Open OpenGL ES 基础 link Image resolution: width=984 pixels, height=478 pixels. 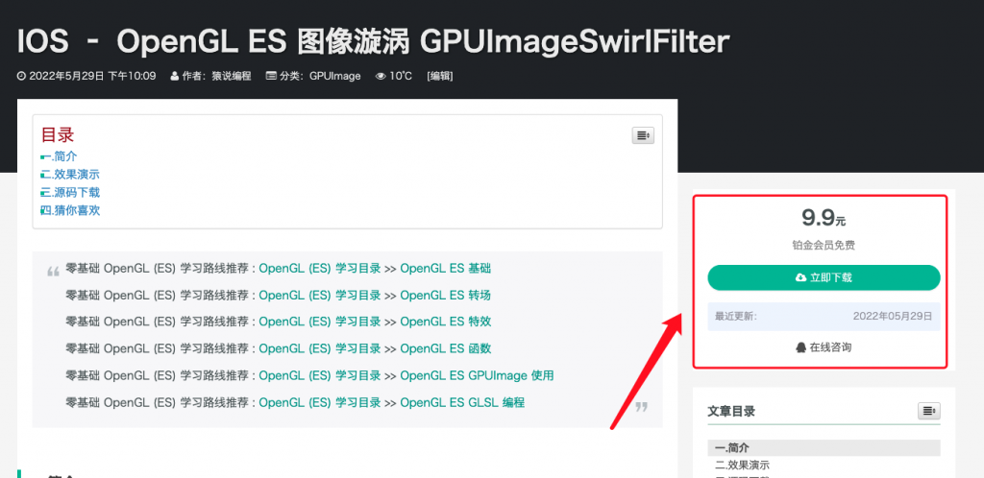click(x=446, y=269)
